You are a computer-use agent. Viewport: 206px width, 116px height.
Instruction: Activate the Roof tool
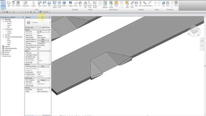(x=40, y=4)
